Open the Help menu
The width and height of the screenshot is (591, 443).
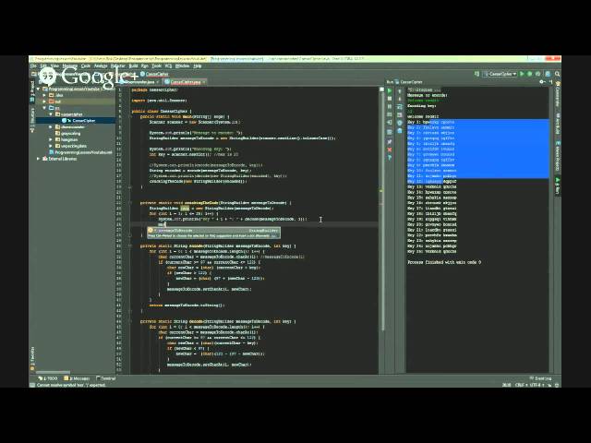click(198, 66)
